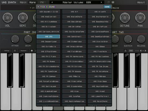This screenshot has width=148, height=111.
Task: Click the Keyboard button
Action: point(23,51)
